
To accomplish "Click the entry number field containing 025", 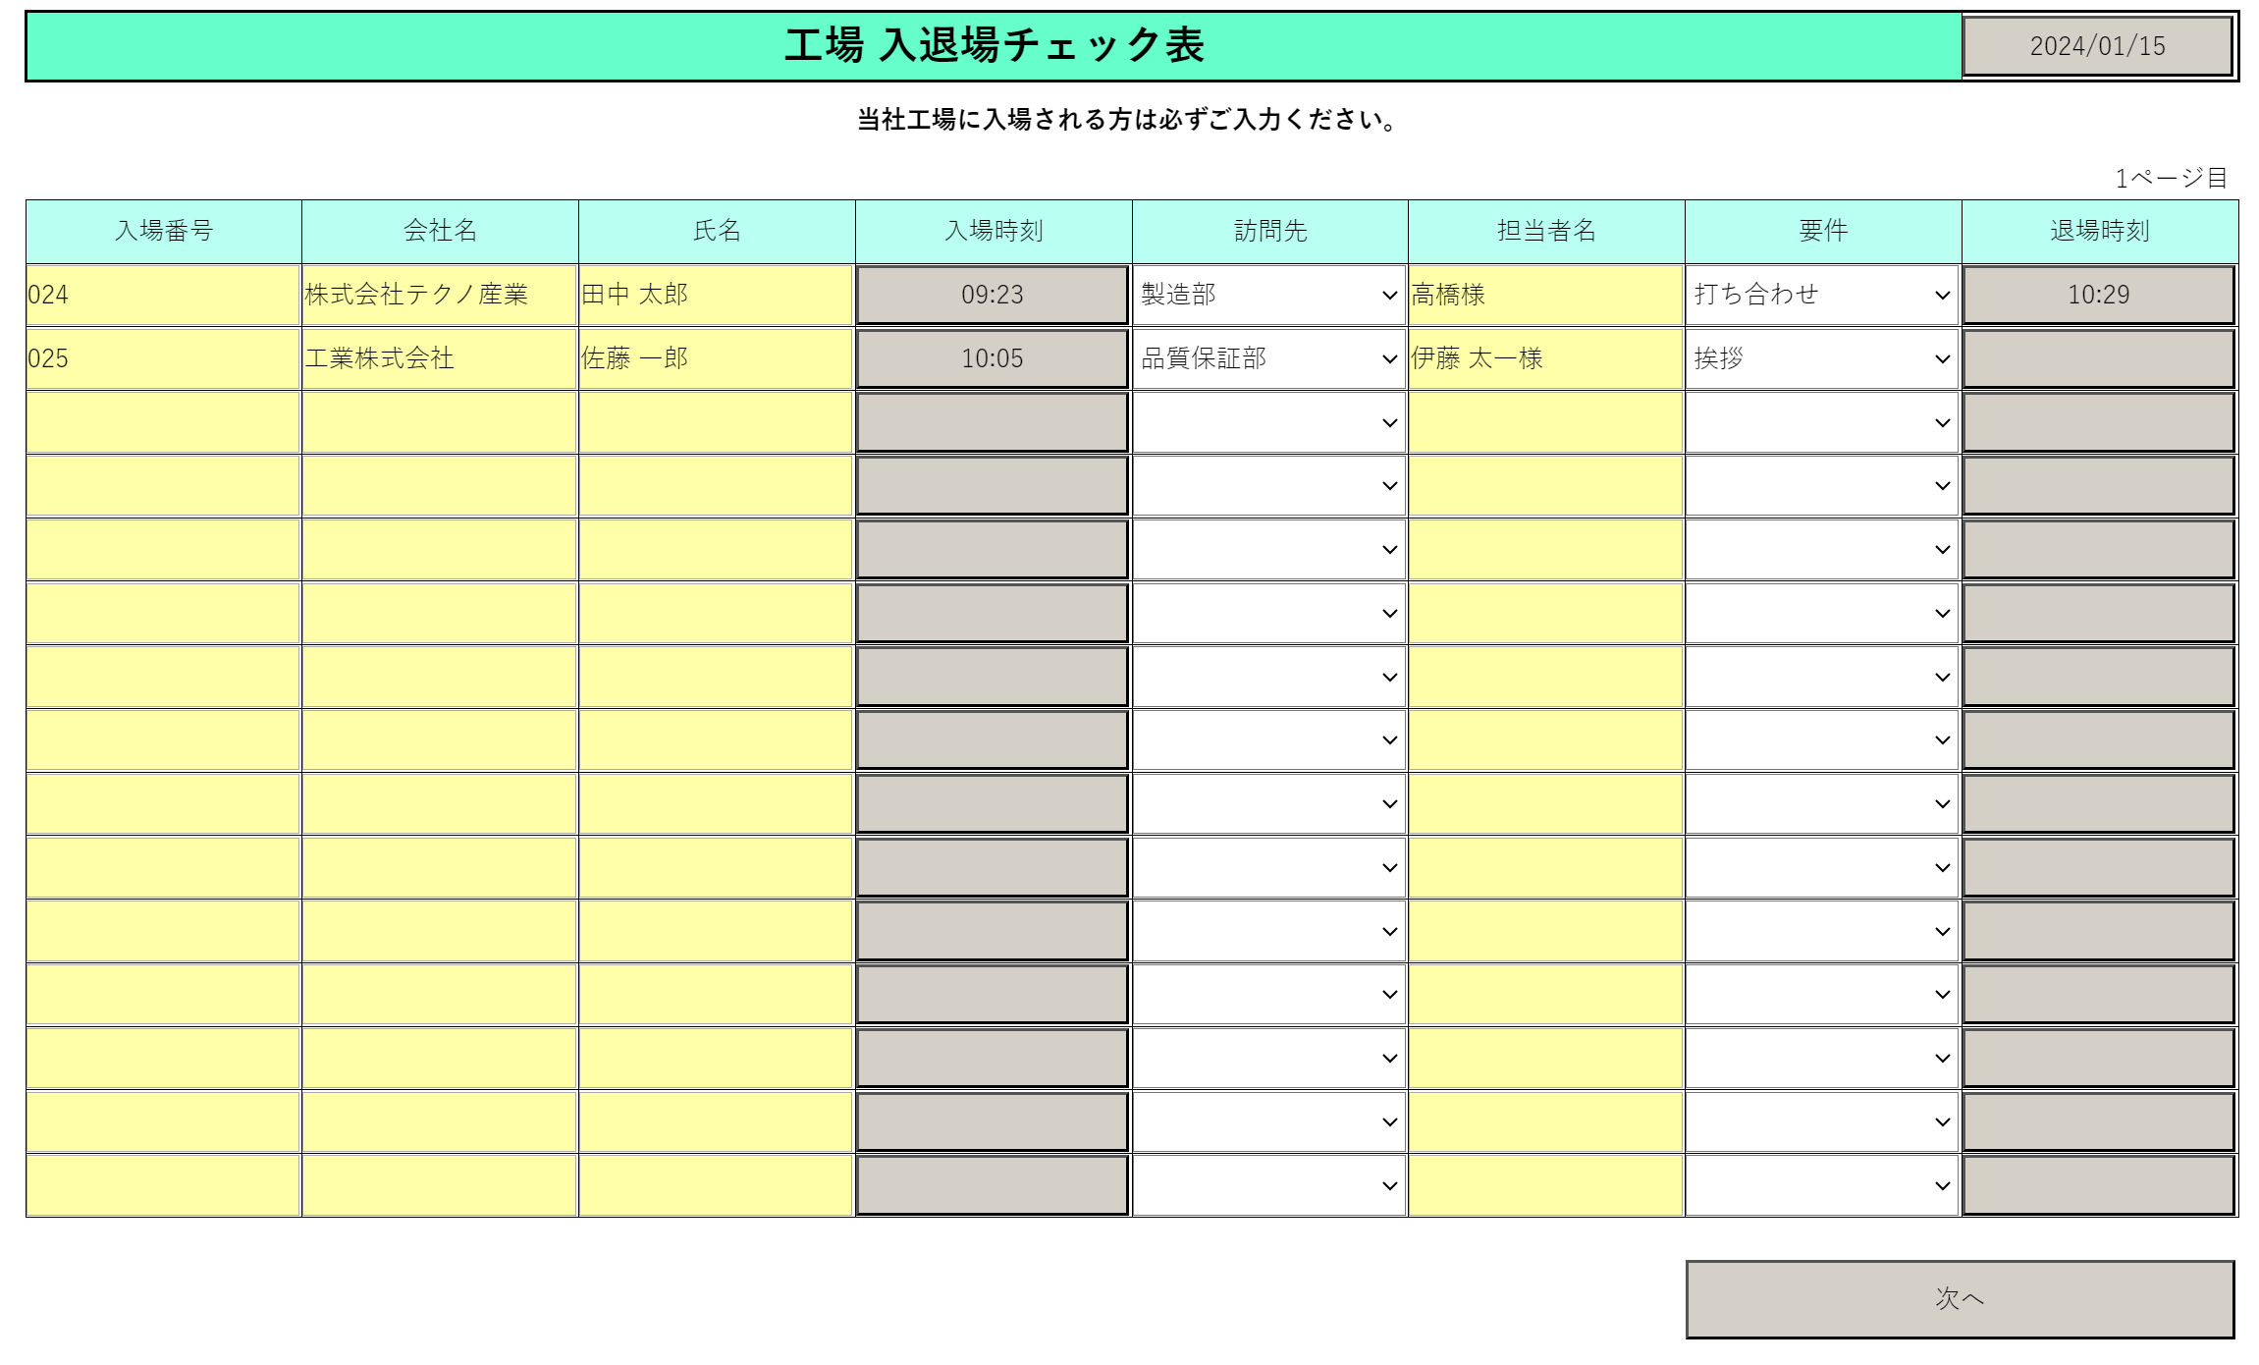I will click(163, 358).
